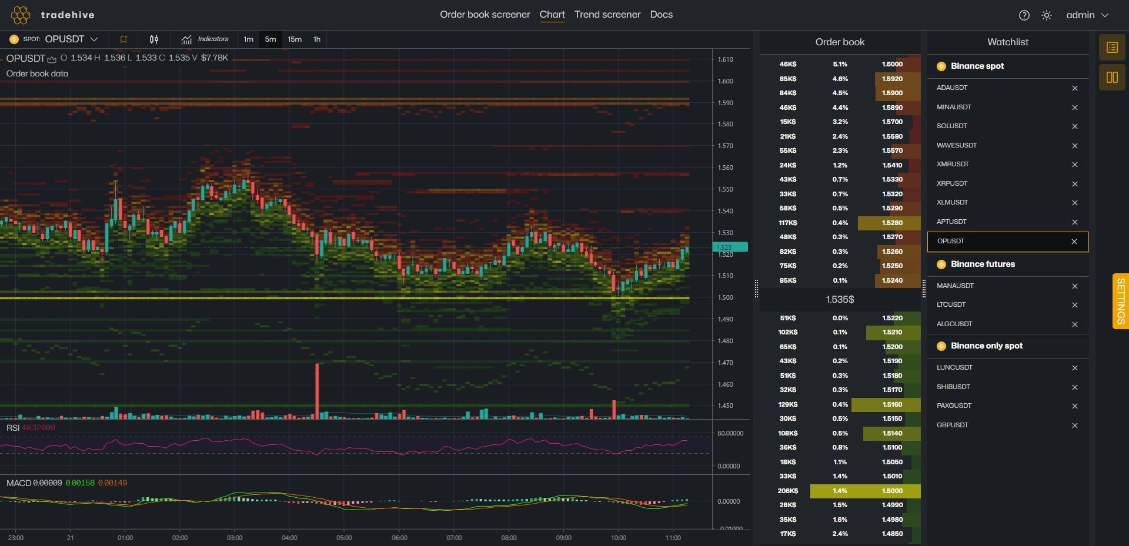Collapse the Binance futures watchlist group
This screenshot has height=546, width=1129.
tap(1008, 264)
